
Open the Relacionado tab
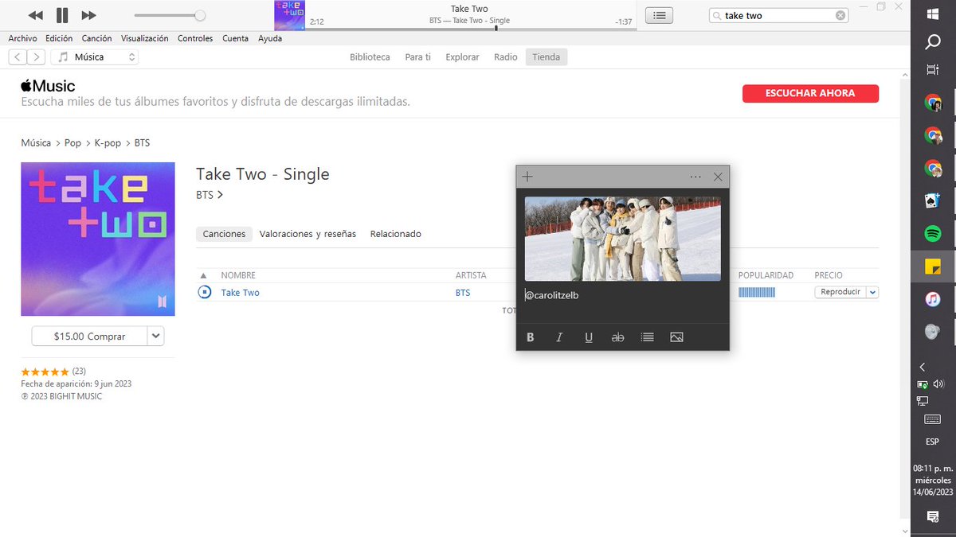pos(396,234)
